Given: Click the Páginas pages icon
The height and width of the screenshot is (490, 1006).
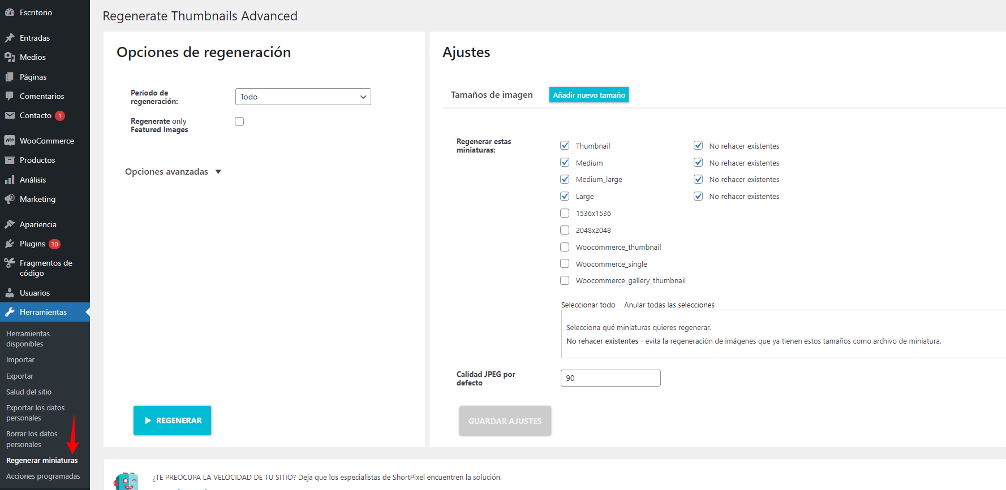Looking at the screenshot, I should pyautogui.click(x=10, y=77).
